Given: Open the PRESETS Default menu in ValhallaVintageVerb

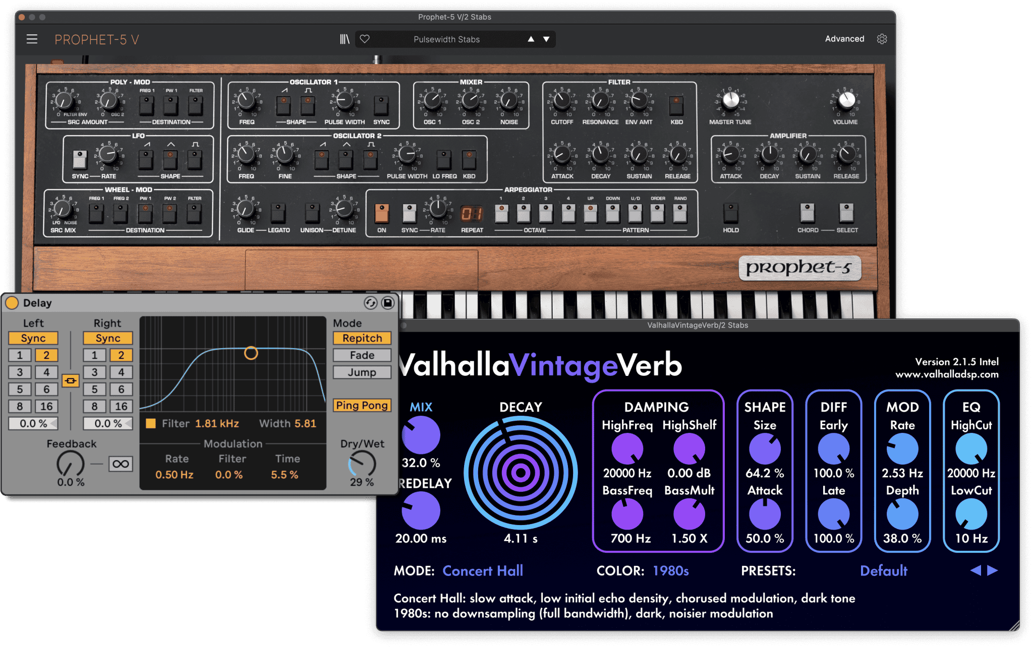Looking at the screenshot, I should [884, 571].
